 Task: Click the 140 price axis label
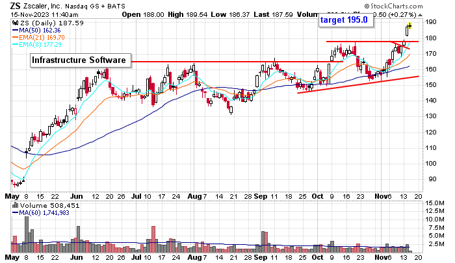(x=431, y=101)
